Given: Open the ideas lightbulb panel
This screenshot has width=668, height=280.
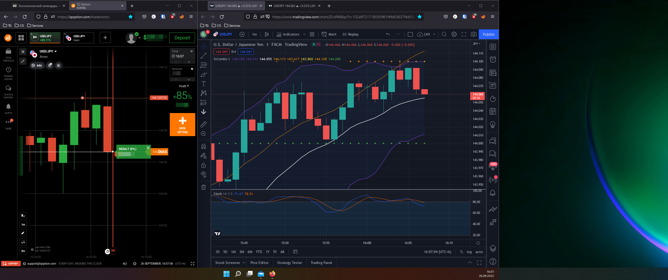Looking at the screenshot, I should [x=493, y=125].
